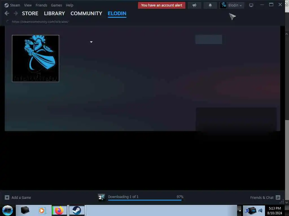Image resolution: width=289 pixels, height=216 pixels.
Task: Click the downloading game thumbnail icon
Action: (x=101, y=197)
